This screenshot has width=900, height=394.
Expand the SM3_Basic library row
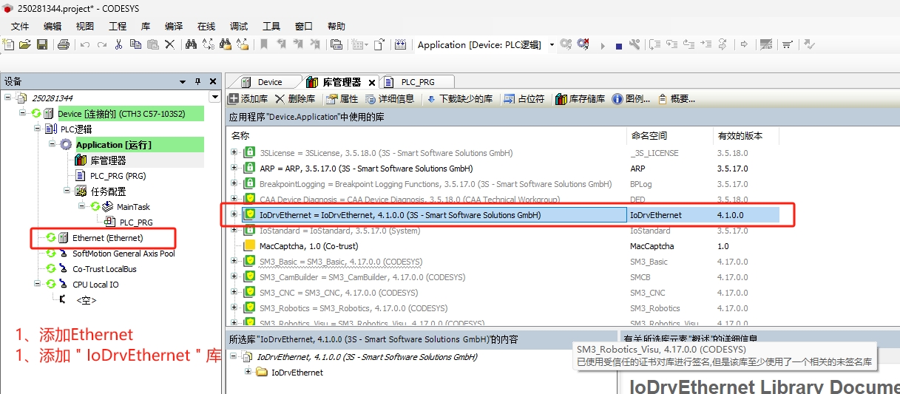[234, 262]
